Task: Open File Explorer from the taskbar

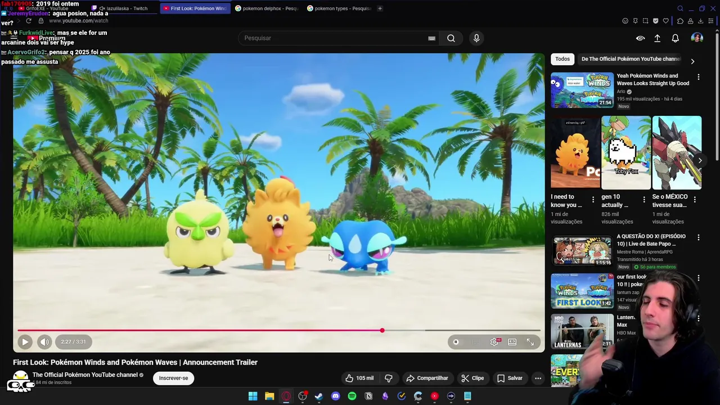Action: [269, 396]
